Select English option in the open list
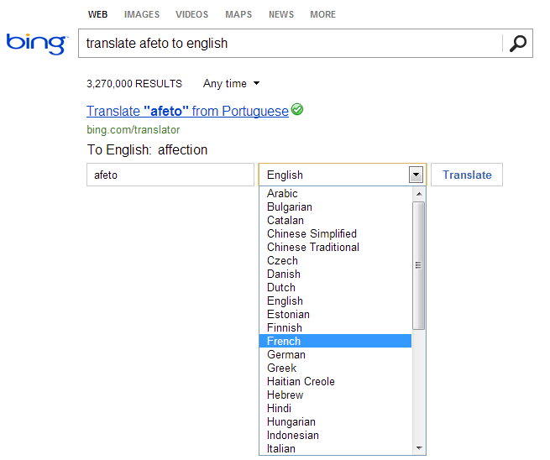The width and height of the screenshot is (550, 460). pos(335,301)
